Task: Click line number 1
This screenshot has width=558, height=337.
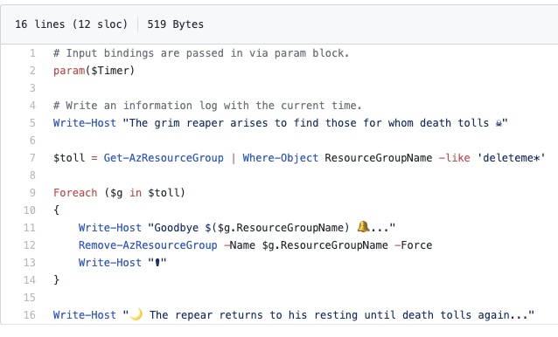Action: pos(32,53)
